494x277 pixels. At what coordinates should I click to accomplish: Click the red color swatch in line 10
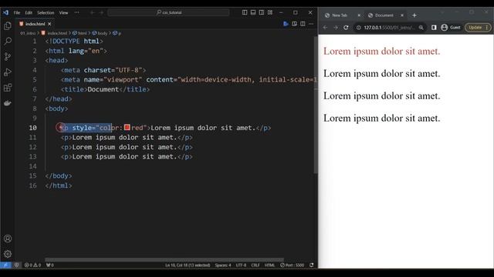[x=127, y=128]
